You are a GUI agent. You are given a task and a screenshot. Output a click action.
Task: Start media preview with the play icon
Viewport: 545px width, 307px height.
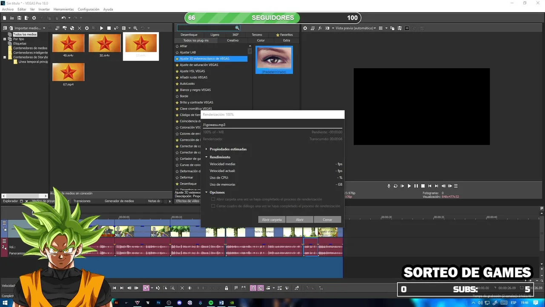[x=101, y=28]
